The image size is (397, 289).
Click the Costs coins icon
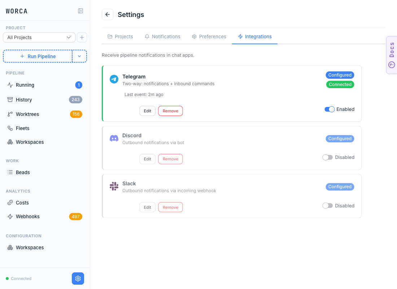point(10,203)
